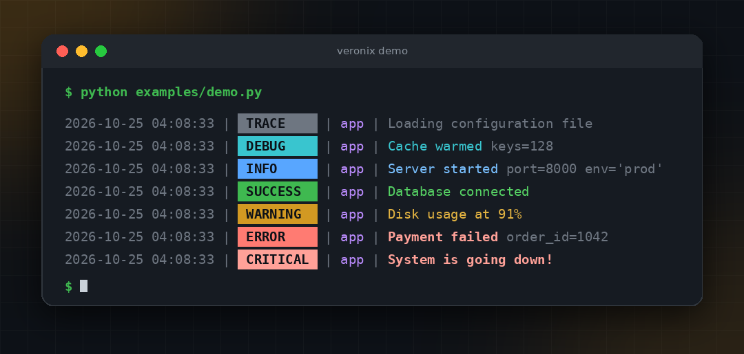Click the 'order_id=1042' value

[557, 237]
